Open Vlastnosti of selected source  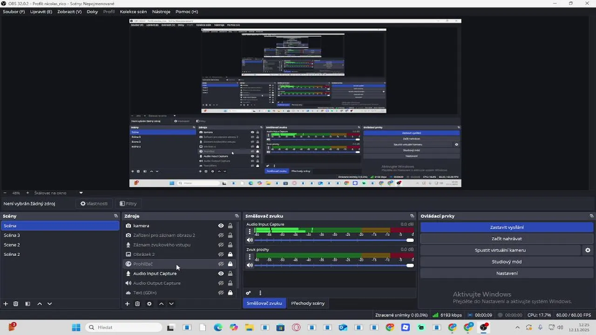click(94, 204)
